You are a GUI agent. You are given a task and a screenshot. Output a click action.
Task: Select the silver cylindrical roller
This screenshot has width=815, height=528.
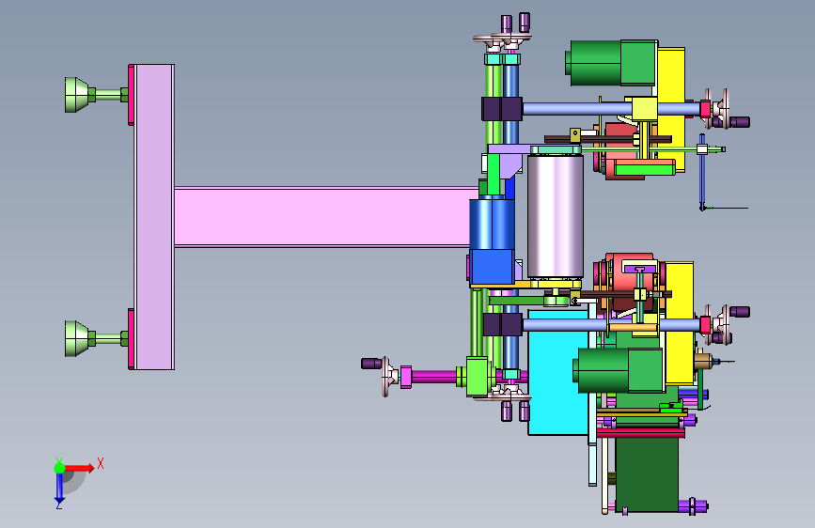pos(556,216)
